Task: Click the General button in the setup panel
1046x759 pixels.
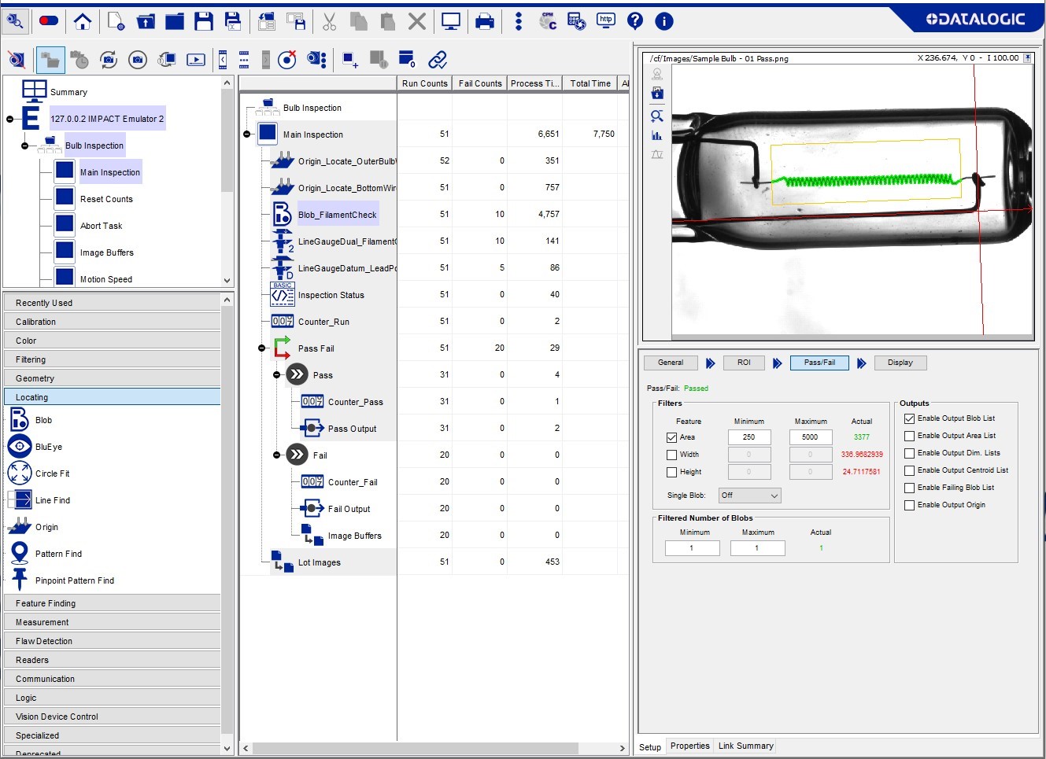Action: (x=670, y=363)
